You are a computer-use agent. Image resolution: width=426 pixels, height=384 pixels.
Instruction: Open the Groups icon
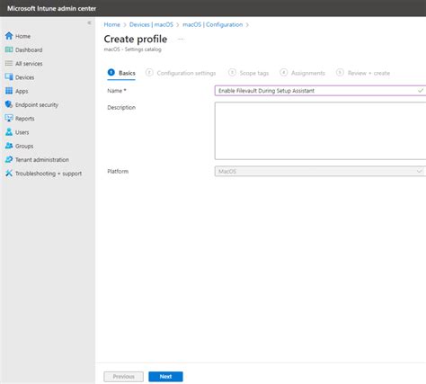click(9, 146)
